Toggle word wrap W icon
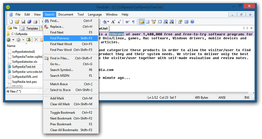 click(x=127, y=22)
